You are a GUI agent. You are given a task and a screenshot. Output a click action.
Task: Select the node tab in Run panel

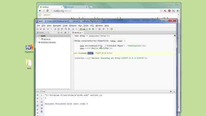[43, 92]
